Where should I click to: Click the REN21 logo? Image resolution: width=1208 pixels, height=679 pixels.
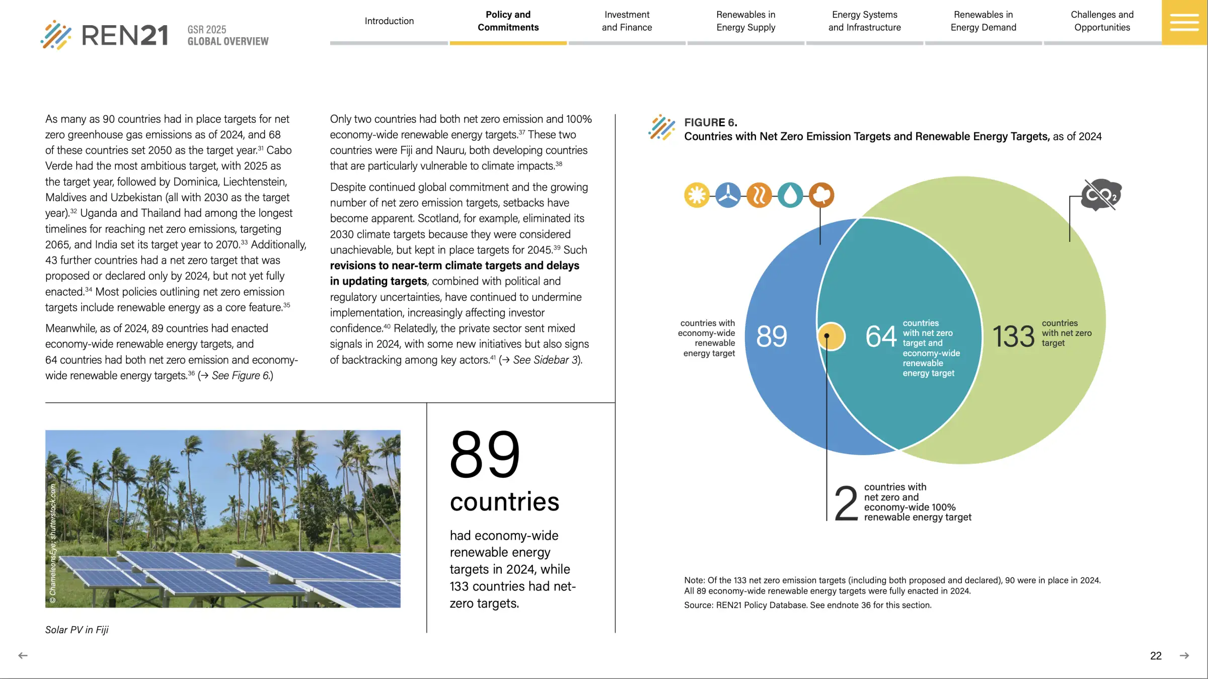[x=105, y=35]
